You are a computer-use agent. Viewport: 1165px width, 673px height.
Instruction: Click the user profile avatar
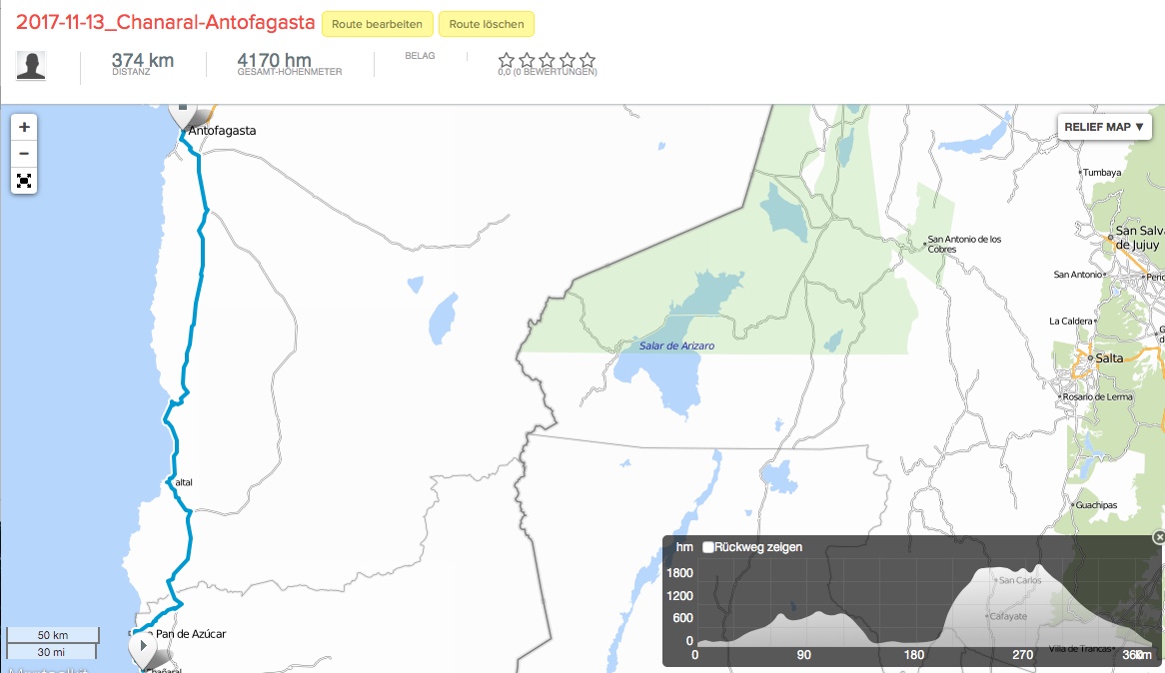(31, 66)
